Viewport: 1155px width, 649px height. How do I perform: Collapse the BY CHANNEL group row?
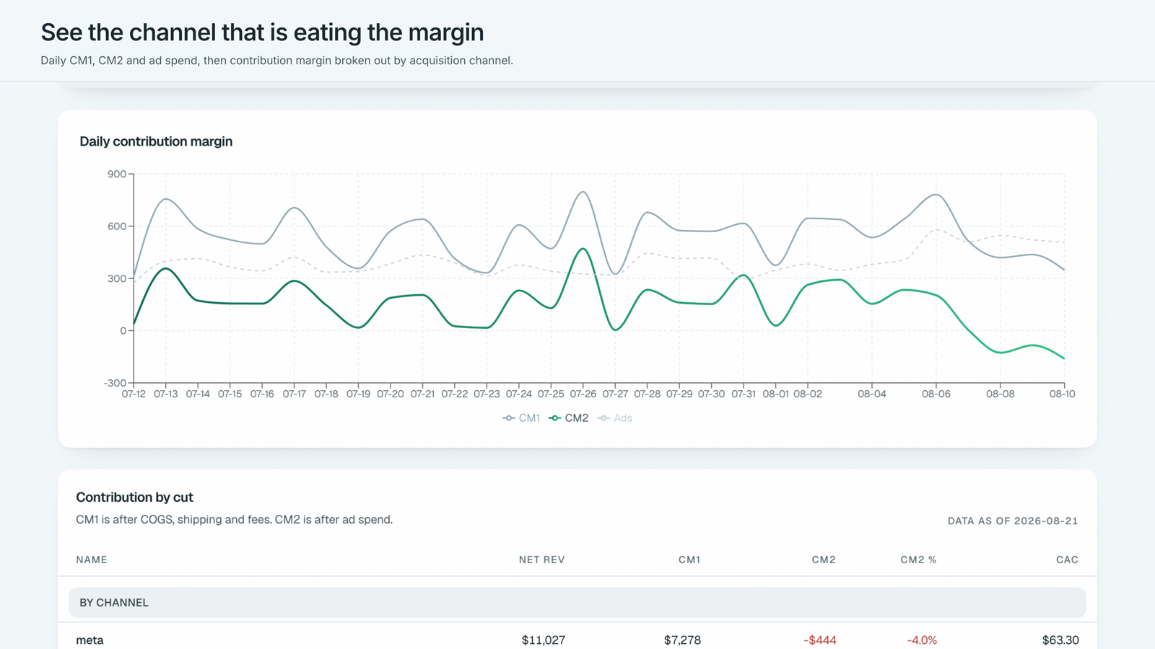[x=577, y=602]
